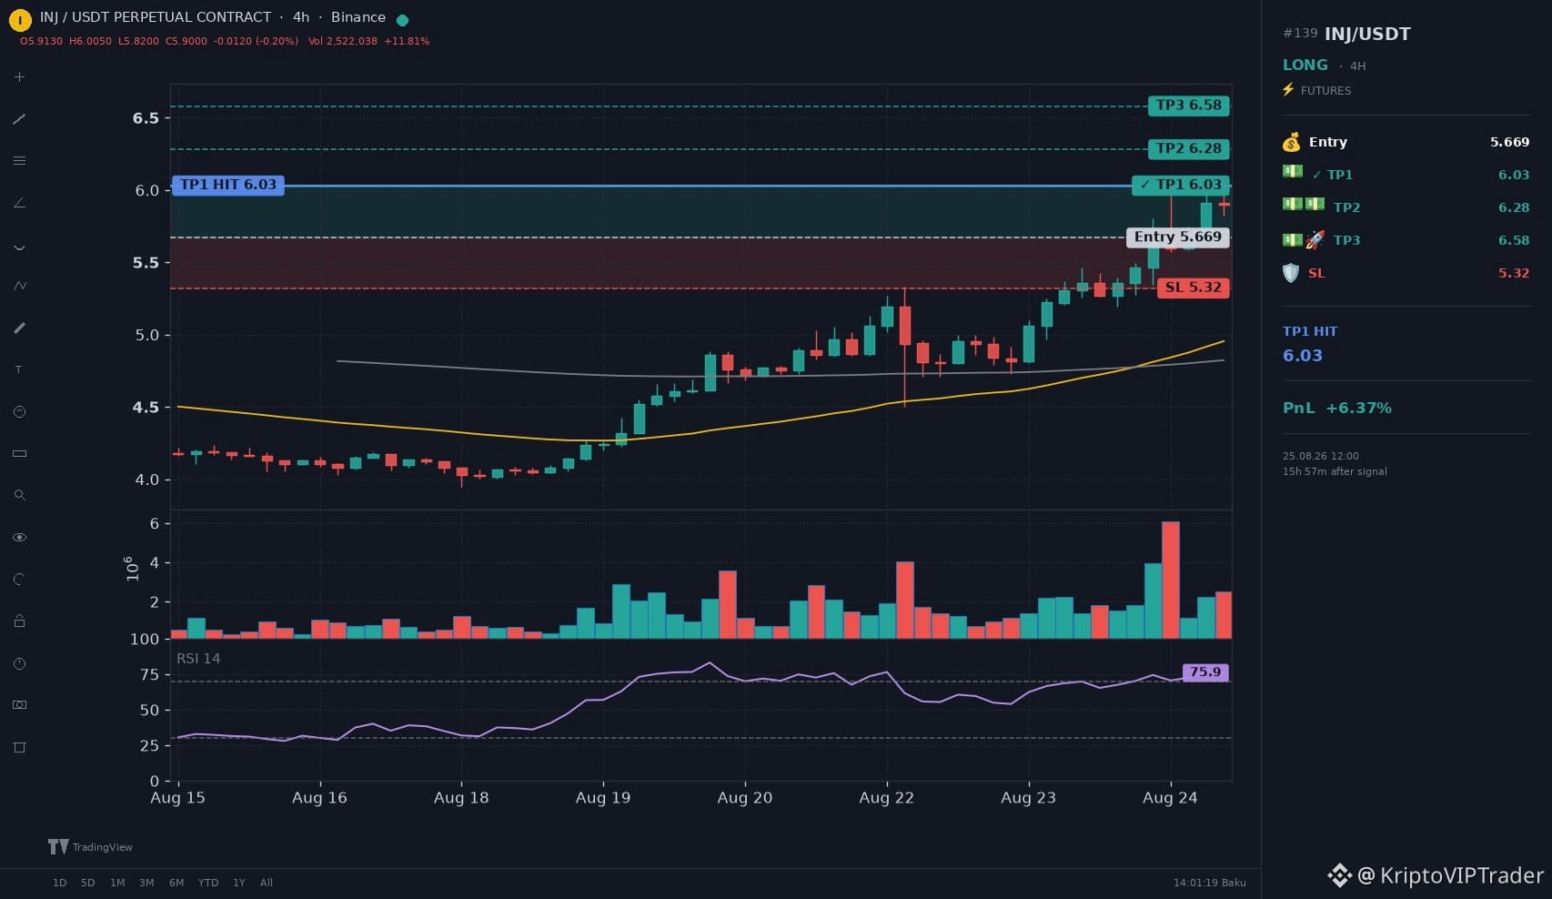This screenshot has height=899, width=1552.
Task: Select the zigzag pattern tool
Action: (x=19, y=286)
